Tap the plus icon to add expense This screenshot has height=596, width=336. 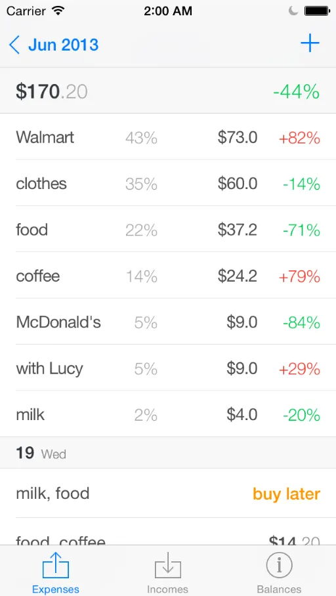[310, 44]
